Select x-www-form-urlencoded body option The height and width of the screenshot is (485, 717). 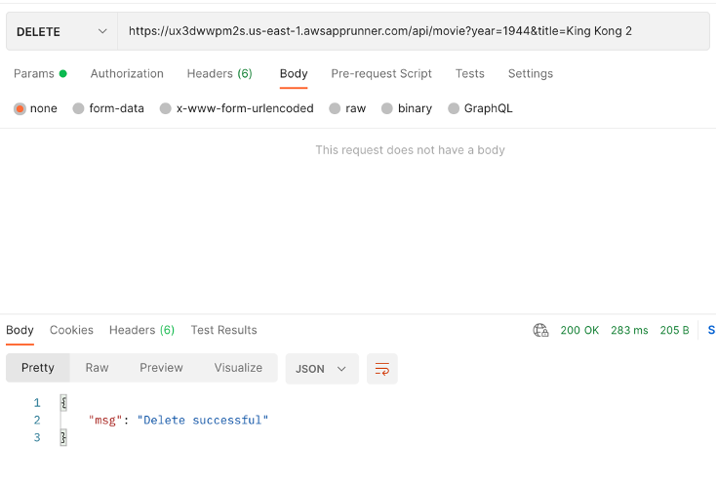tap(166, 109)
